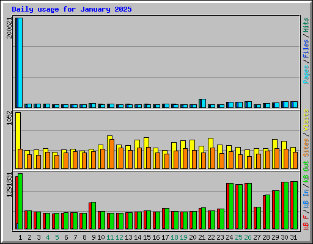Image resolution: width=313 pixels, height=244 pixels.
Task: Click the orange sites bar for day 29
Action: pos(277,159)
